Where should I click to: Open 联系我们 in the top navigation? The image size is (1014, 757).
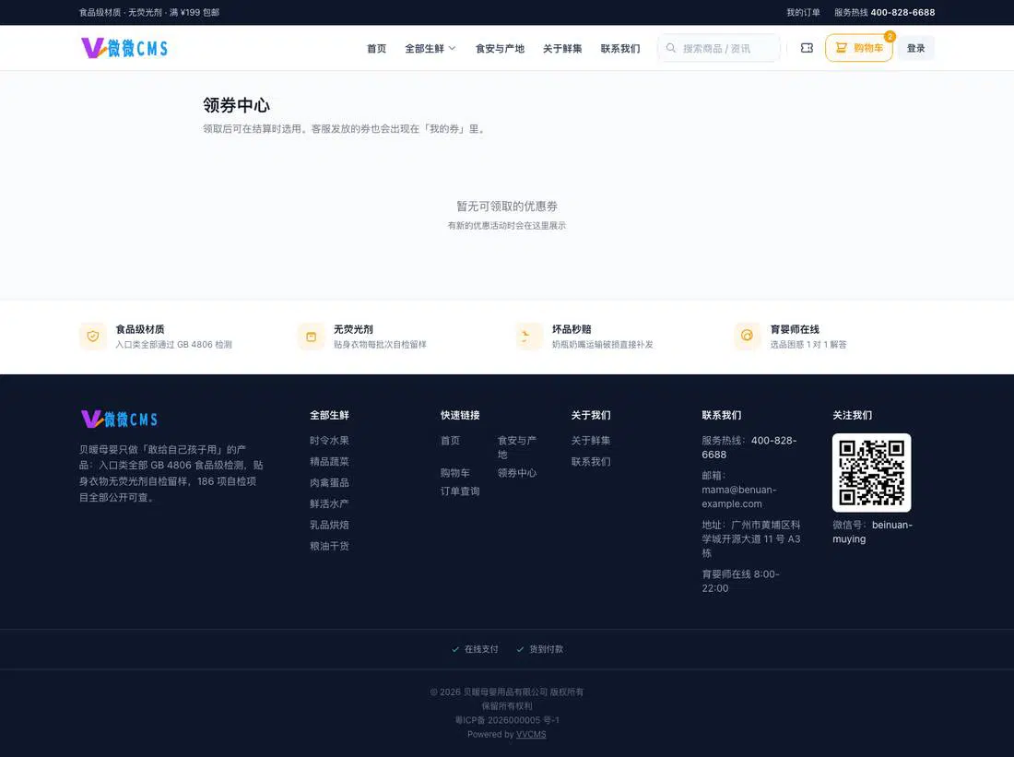coord(620,49)
